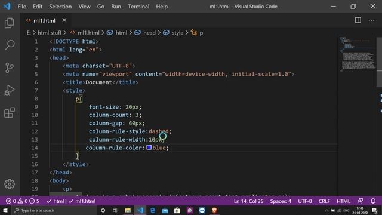Click line number 16 in gutter
This screenshot has width=382, height=215.
click(x=35, y=164)
